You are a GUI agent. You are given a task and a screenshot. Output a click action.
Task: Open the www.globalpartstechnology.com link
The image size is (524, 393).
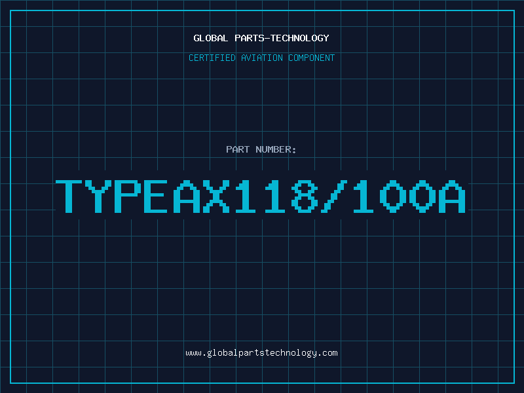coord(261,353)
